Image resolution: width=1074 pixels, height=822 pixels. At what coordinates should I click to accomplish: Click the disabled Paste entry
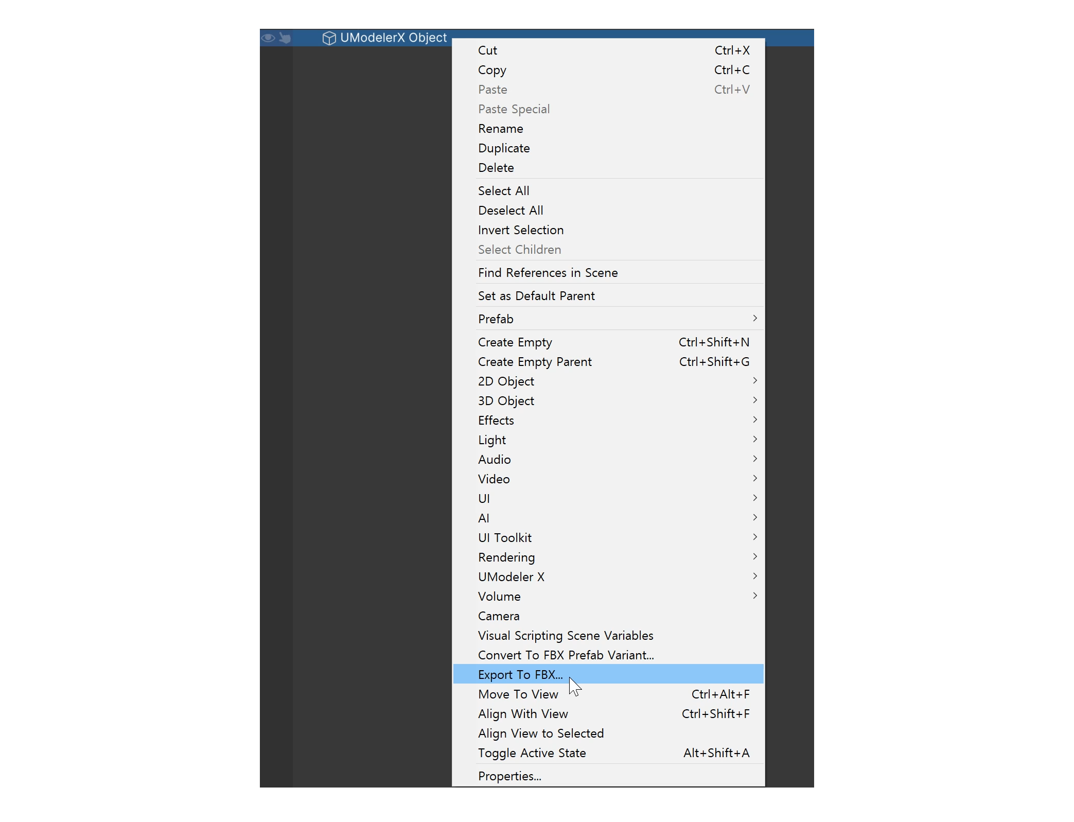[608, 90]
